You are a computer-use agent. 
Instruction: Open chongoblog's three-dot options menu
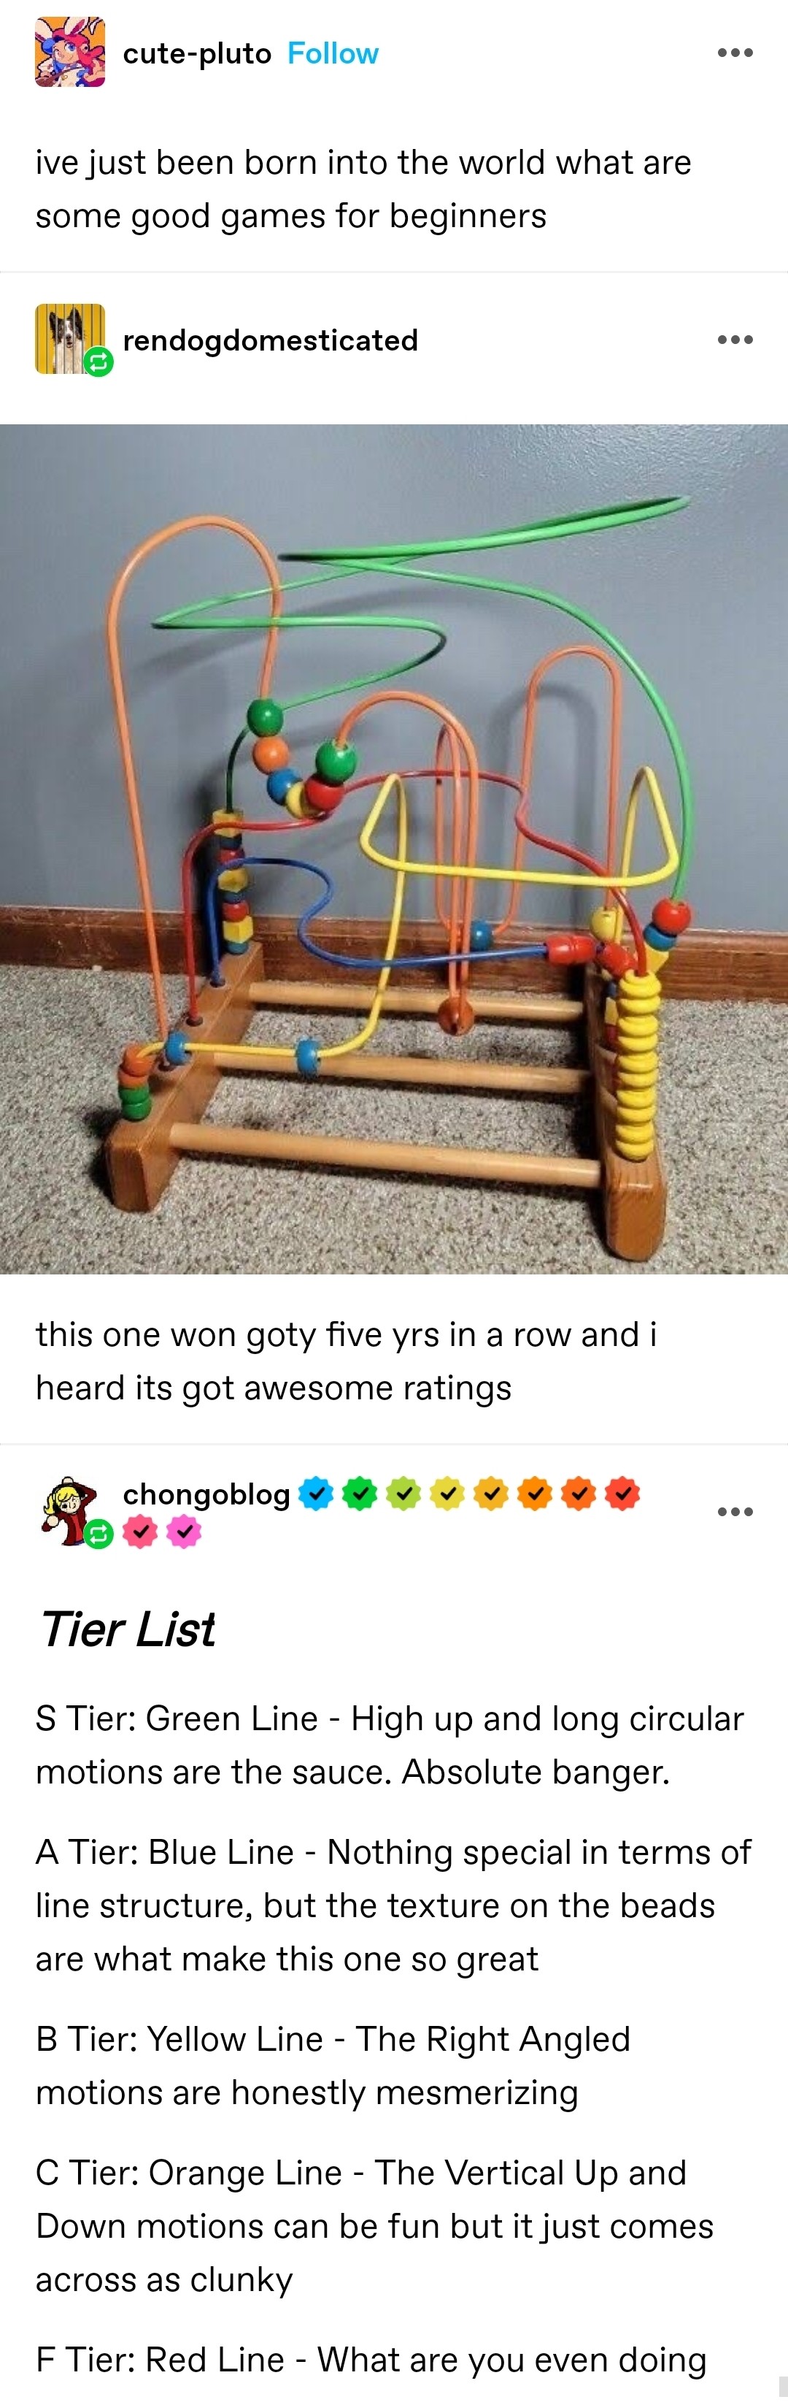coord(735,1510)
